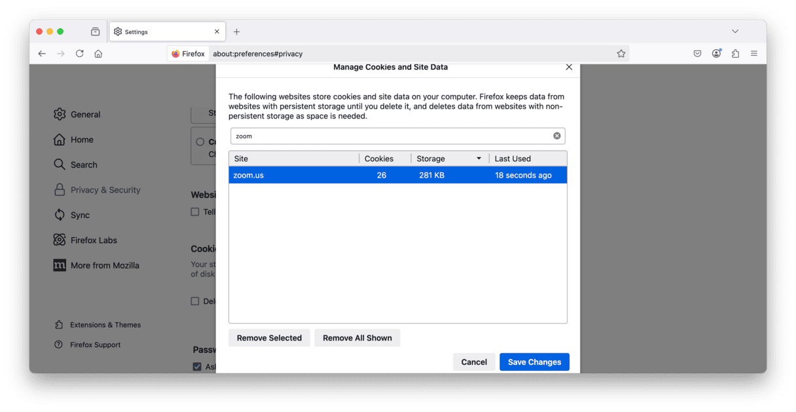Toggle the Storage column sort arrow
The width and height of the screenshot is (796, 412).
479,159
